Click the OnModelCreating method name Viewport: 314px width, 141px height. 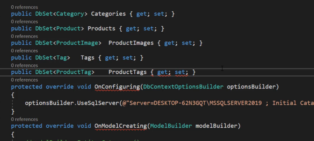click(x=120, y=126)
